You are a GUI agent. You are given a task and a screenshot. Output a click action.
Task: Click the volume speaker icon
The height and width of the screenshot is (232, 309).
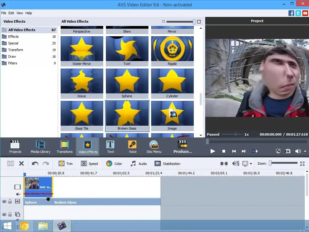[298, 151]
